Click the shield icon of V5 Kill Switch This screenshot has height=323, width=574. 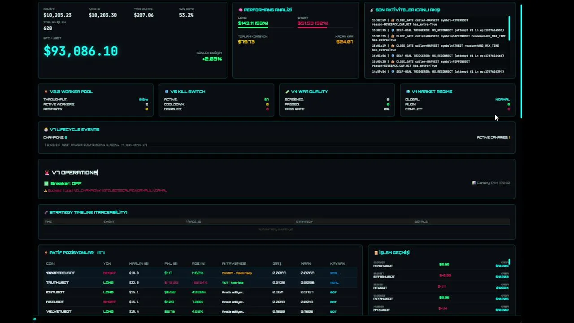[x=166, y=92]
